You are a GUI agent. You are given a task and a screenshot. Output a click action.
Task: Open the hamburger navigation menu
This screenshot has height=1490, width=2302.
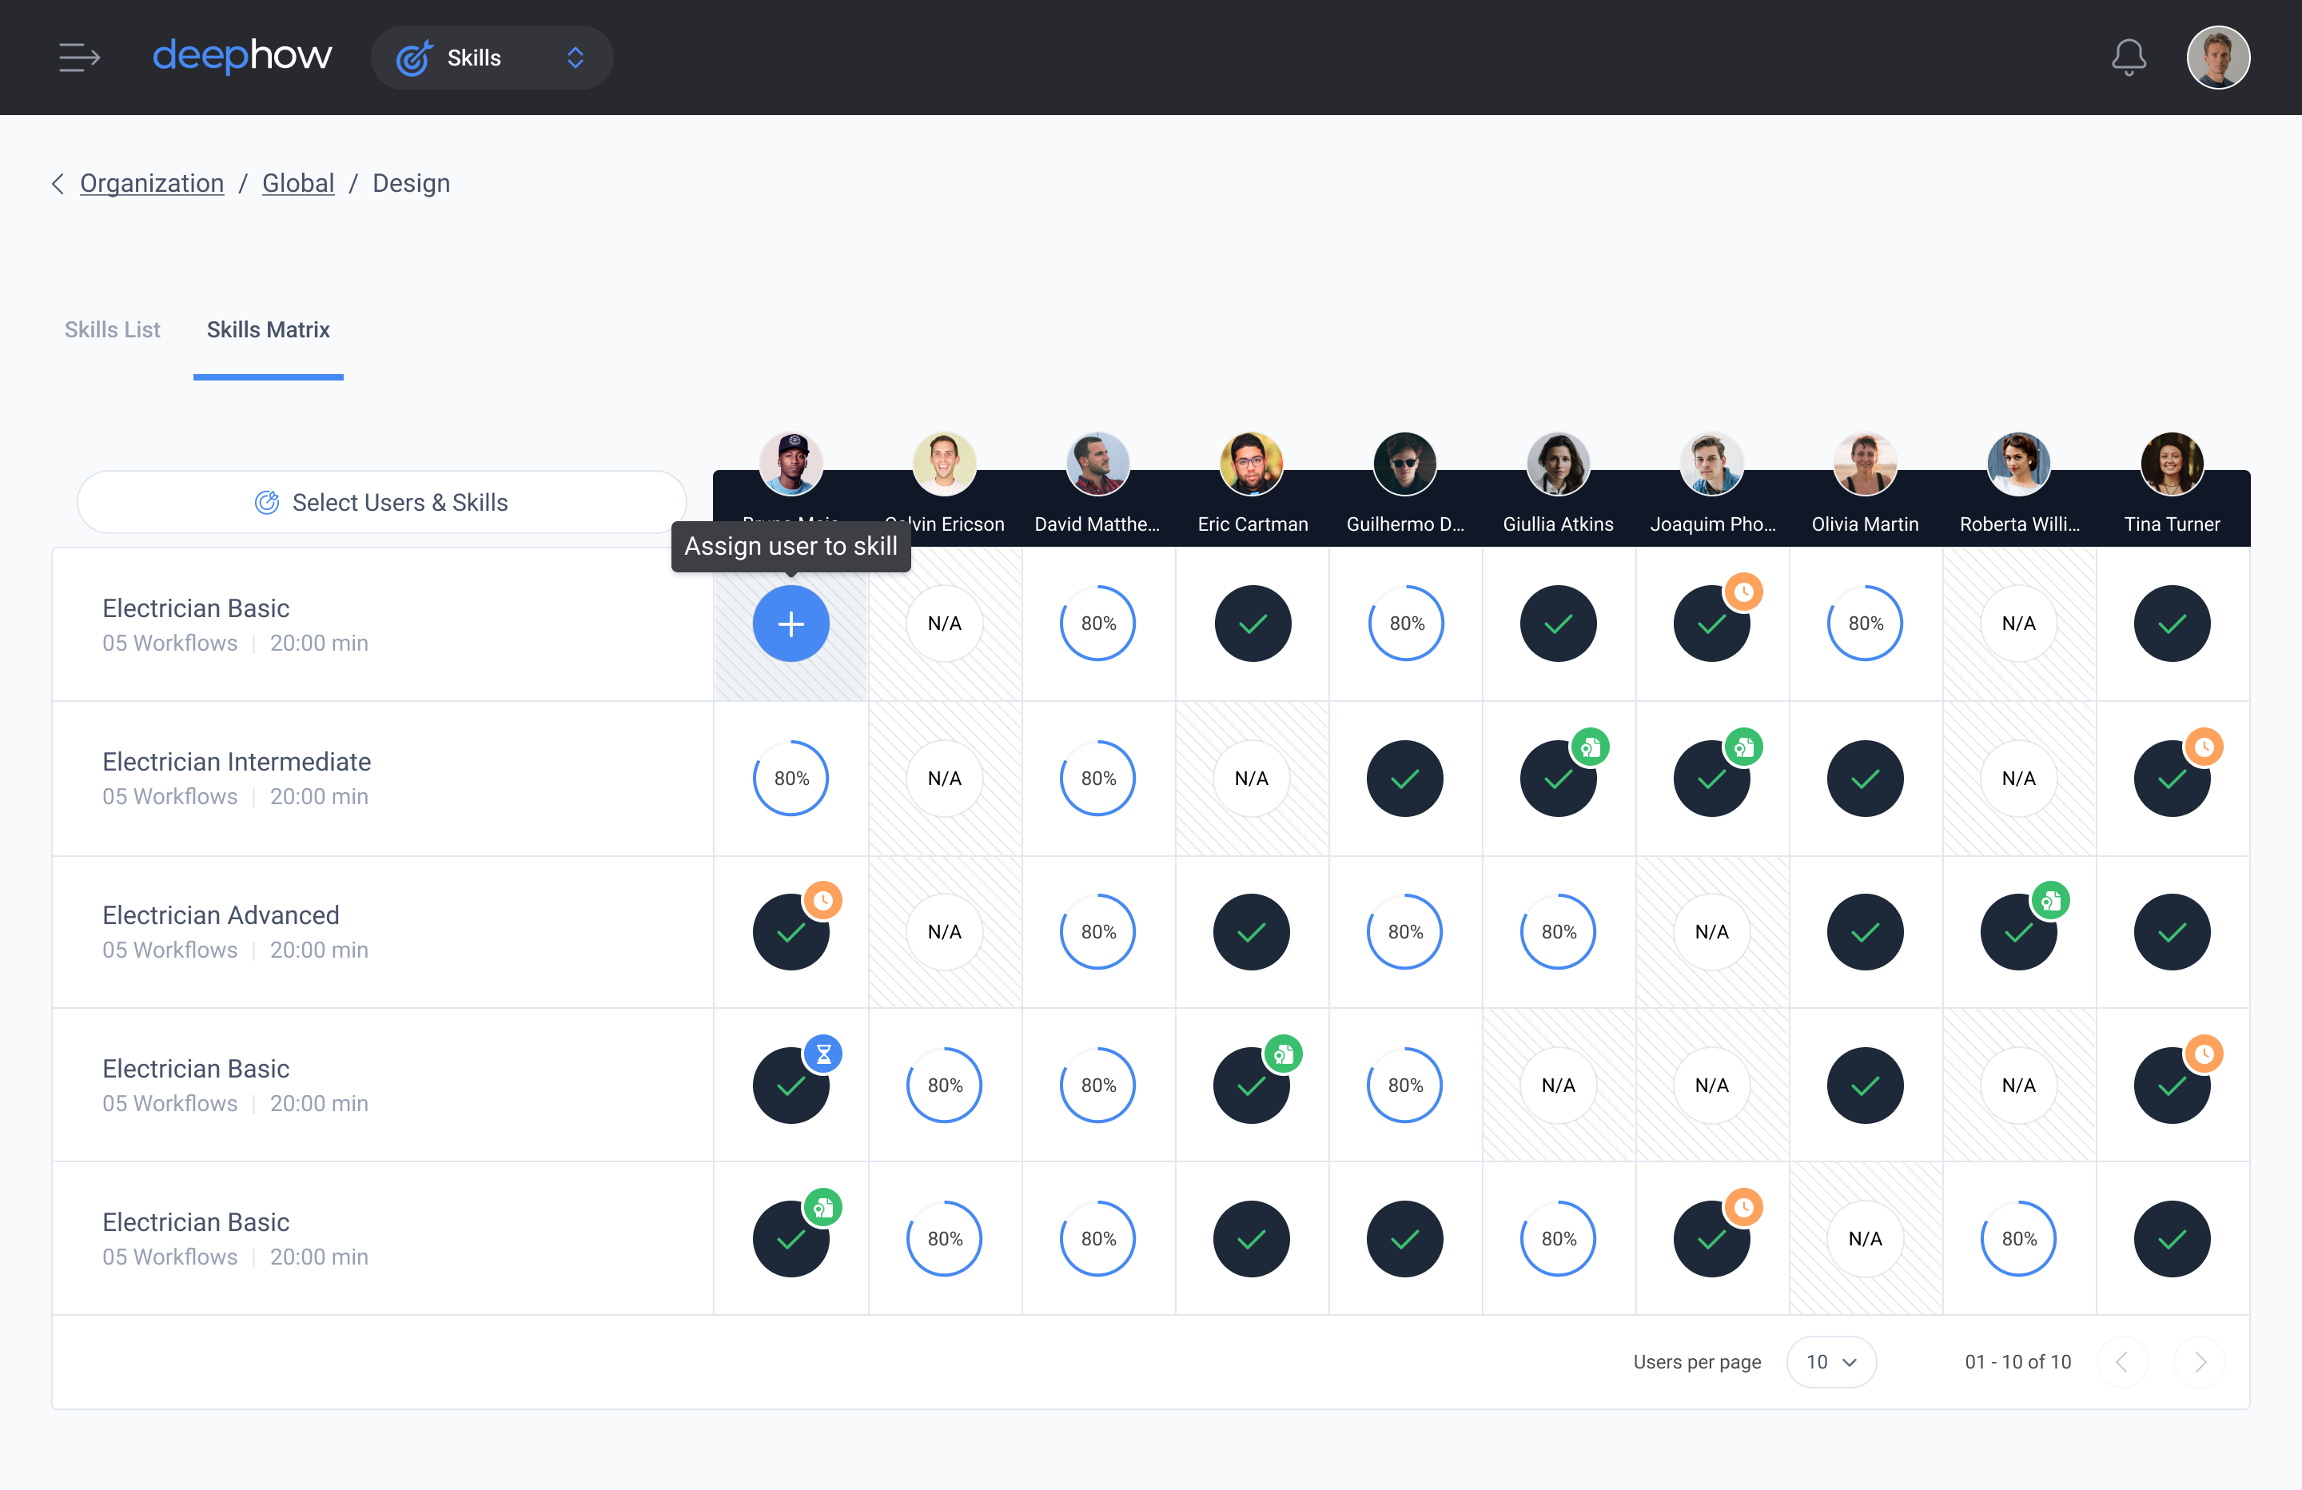click(x=79, y=58)
